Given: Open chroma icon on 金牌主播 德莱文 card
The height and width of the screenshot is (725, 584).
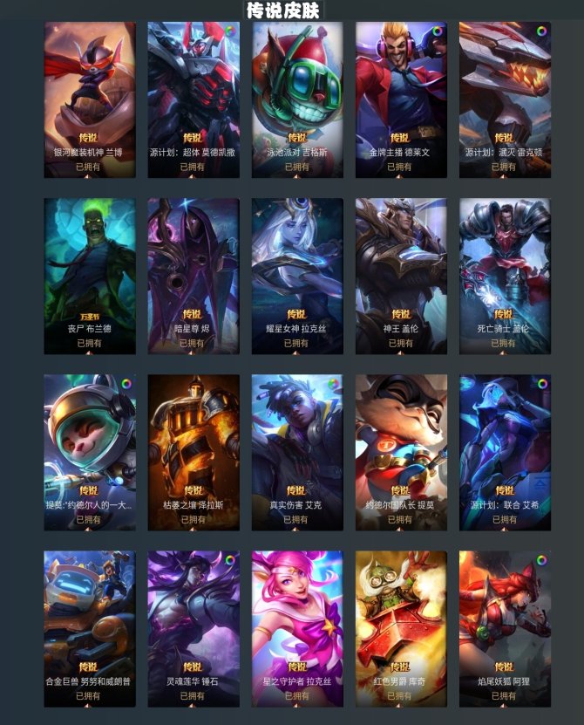Looking at the screenshot, I should pyautogui.click(x=437, y=31).
